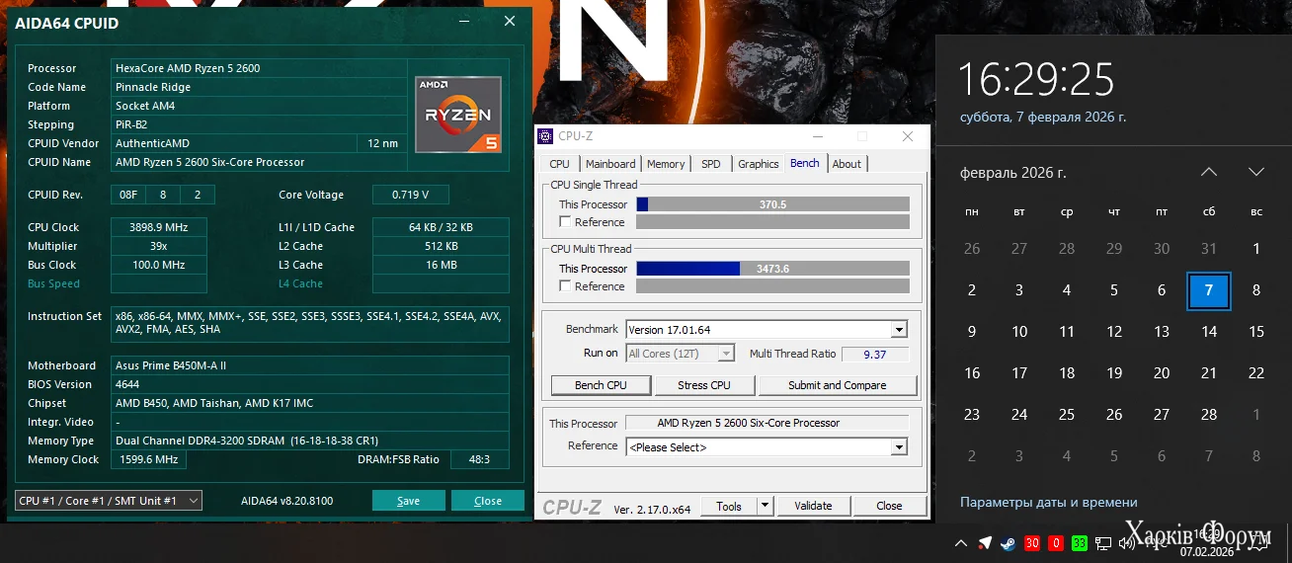Viewport: 1292px width, 563px height.
Task: Click the green 33 sensor tray icon
Action: [1080, 542]
